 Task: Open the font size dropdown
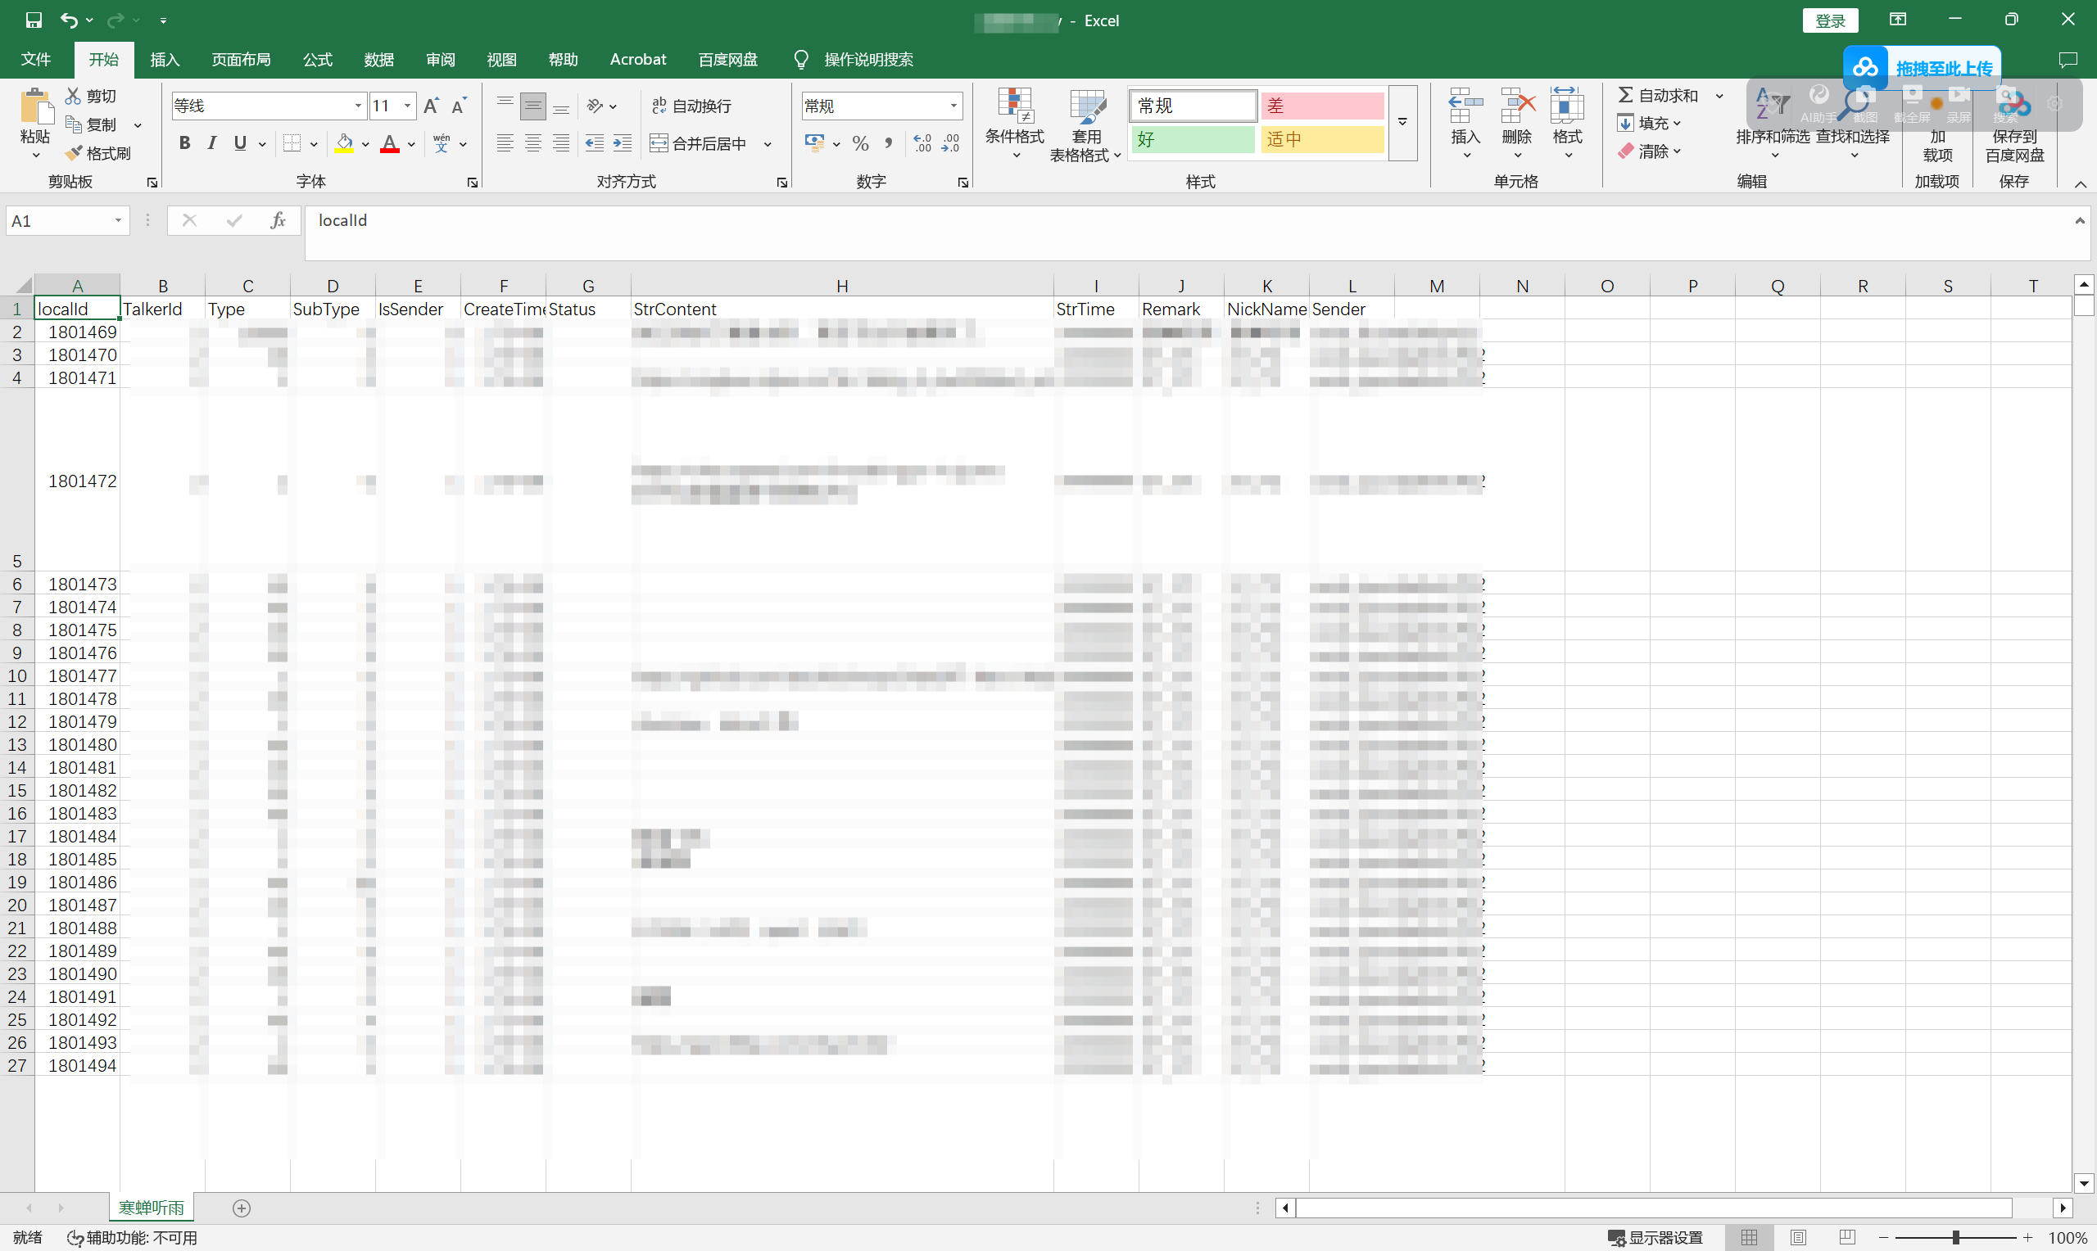coord(408,106)
